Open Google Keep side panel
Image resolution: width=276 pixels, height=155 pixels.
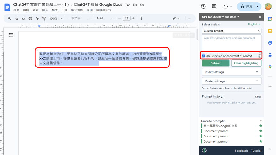(270, 31)
